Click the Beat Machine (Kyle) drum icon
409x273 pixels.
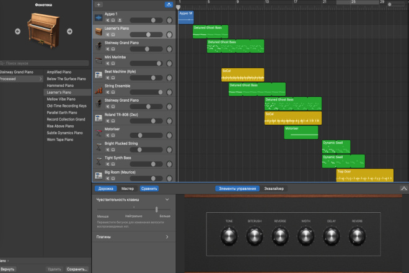click(x=99, y=75)
